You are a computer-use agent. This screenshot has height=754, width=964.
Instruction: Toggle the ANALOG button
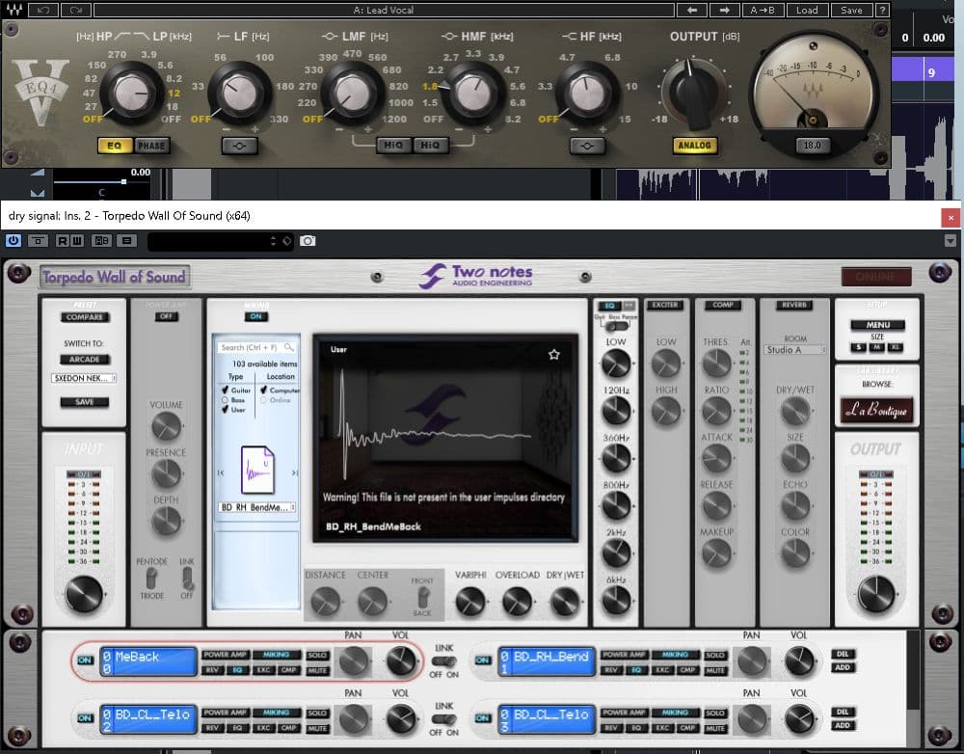[694, 146]
